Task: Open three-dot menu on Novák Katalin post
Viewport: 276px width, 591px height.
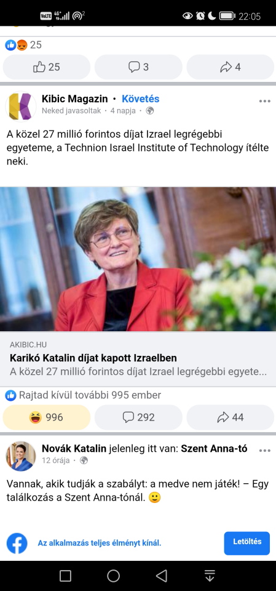Action: point(265,451)
